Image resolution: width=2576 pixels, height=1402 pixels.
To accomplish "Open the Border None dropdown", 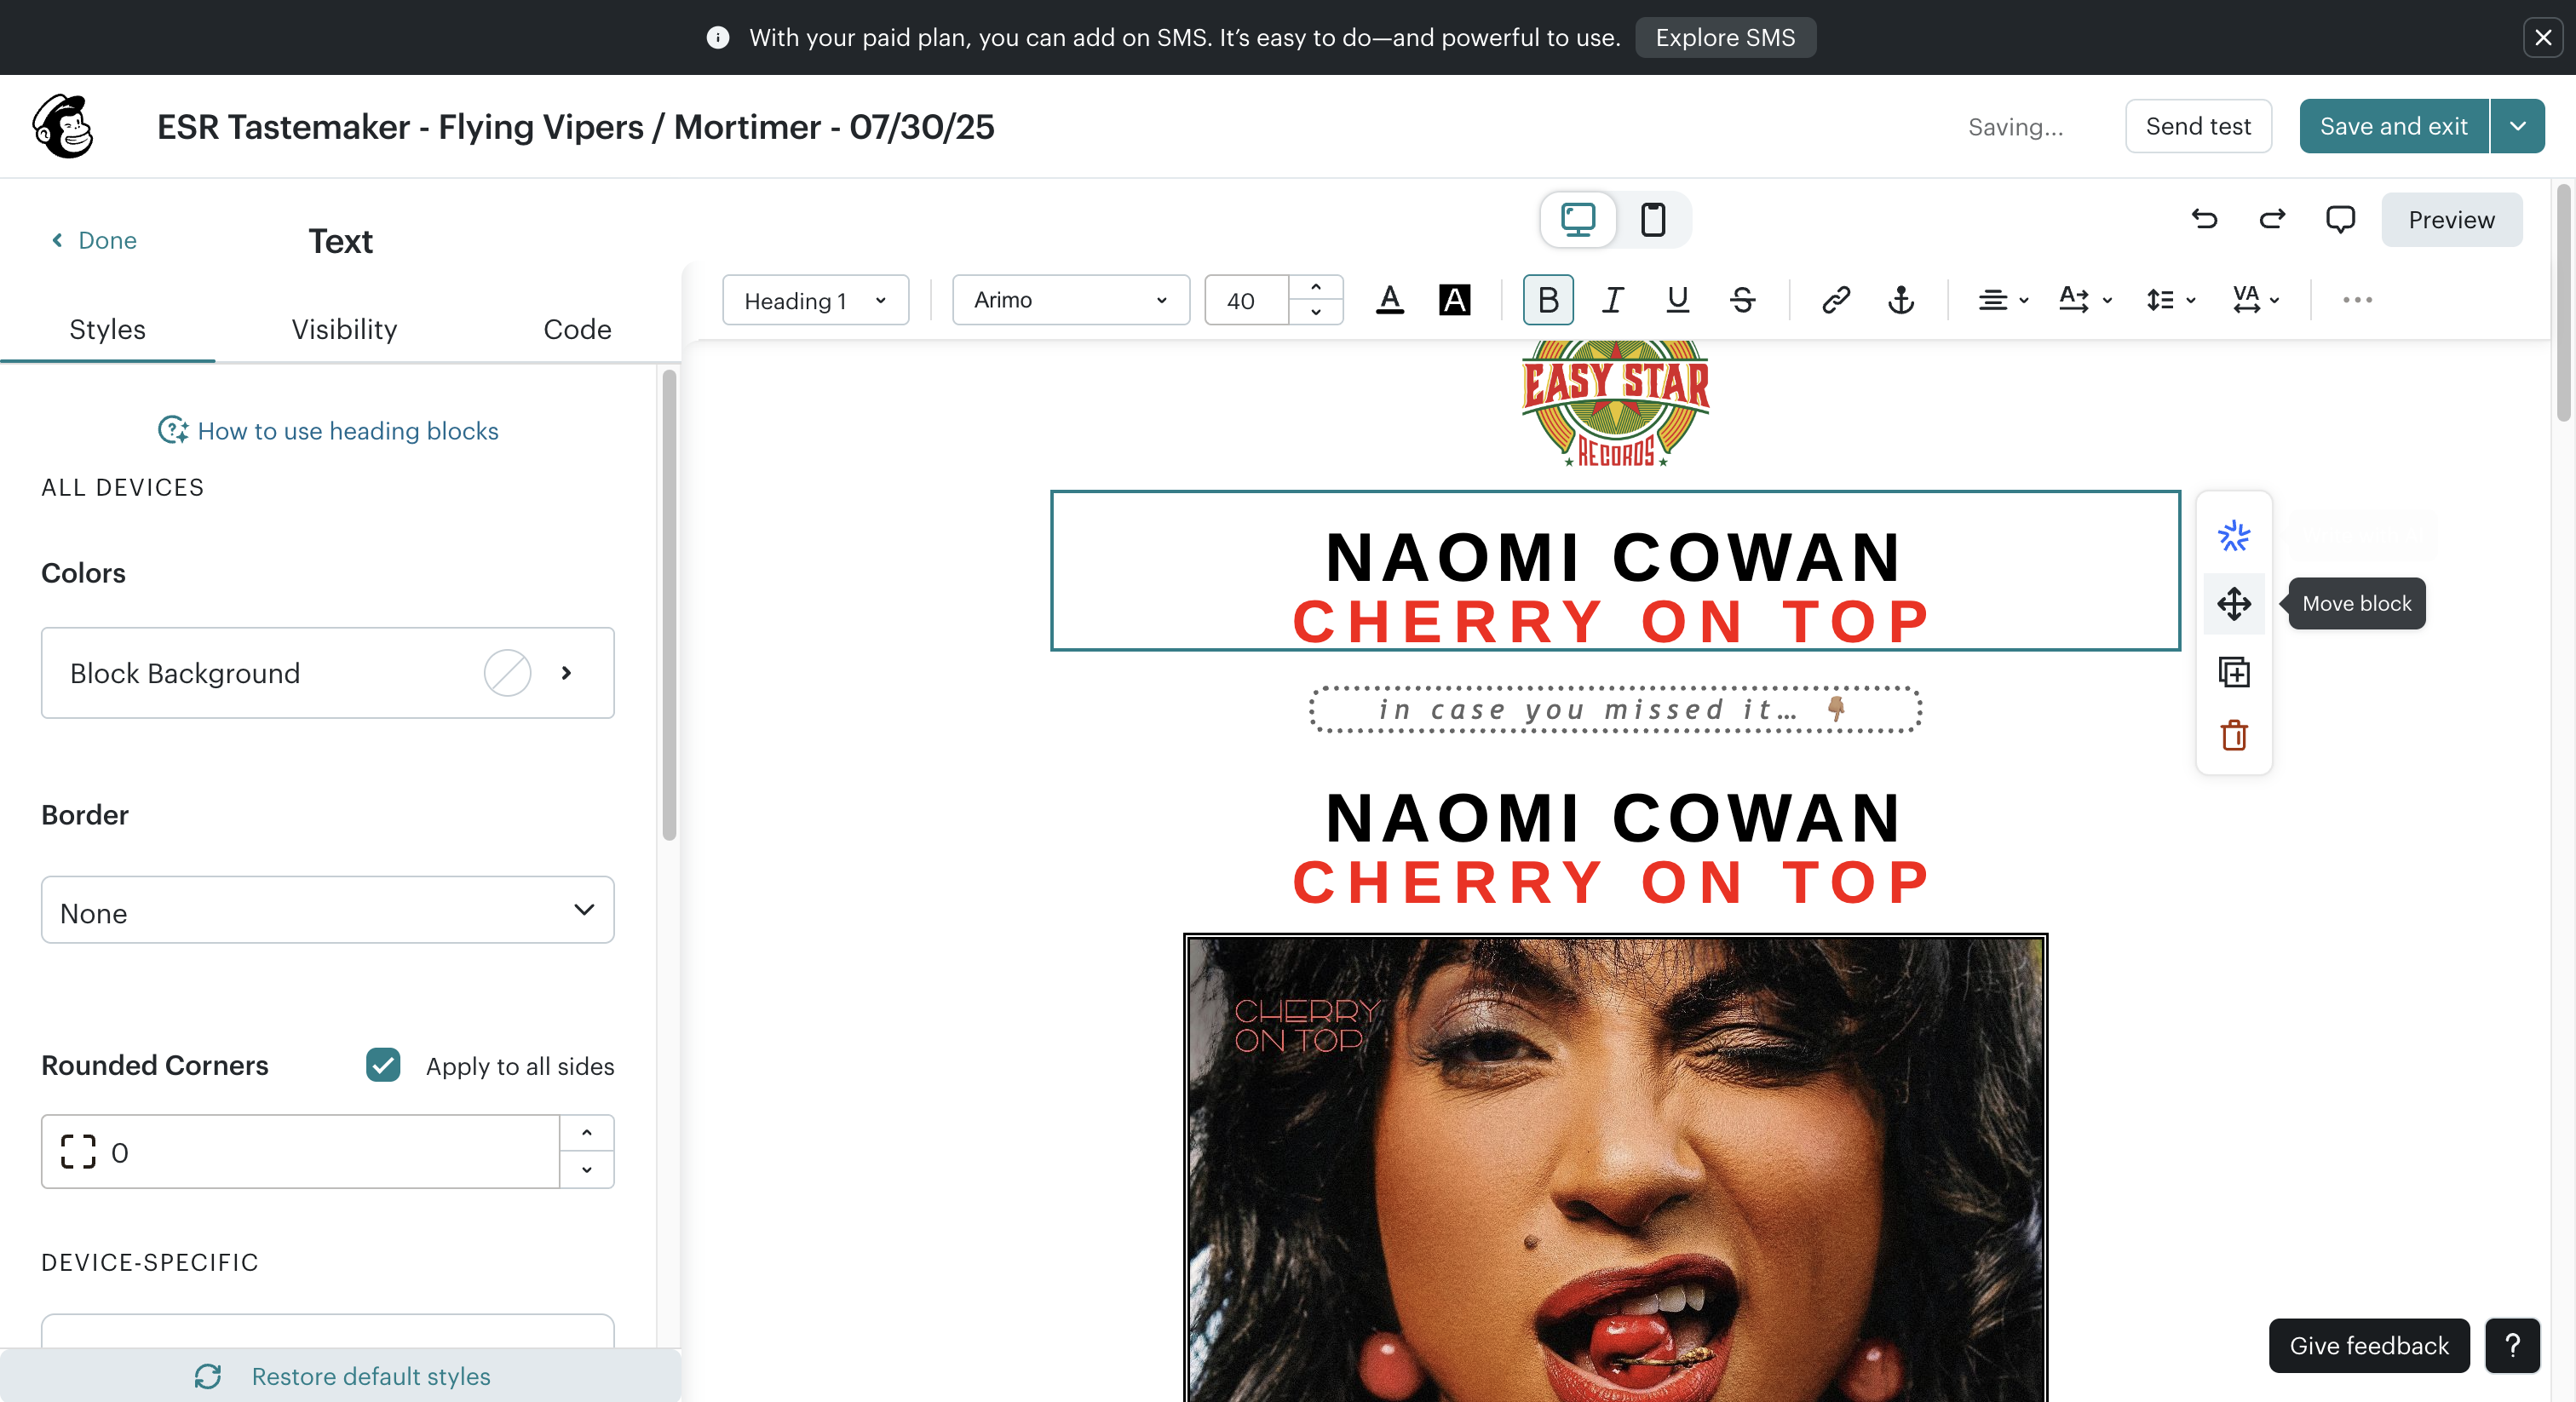I will point(328,910).
